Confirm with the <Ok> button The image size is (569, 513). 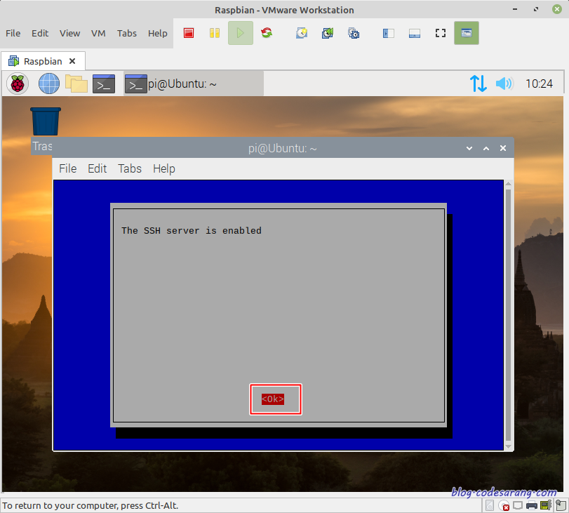pos(273,399)
